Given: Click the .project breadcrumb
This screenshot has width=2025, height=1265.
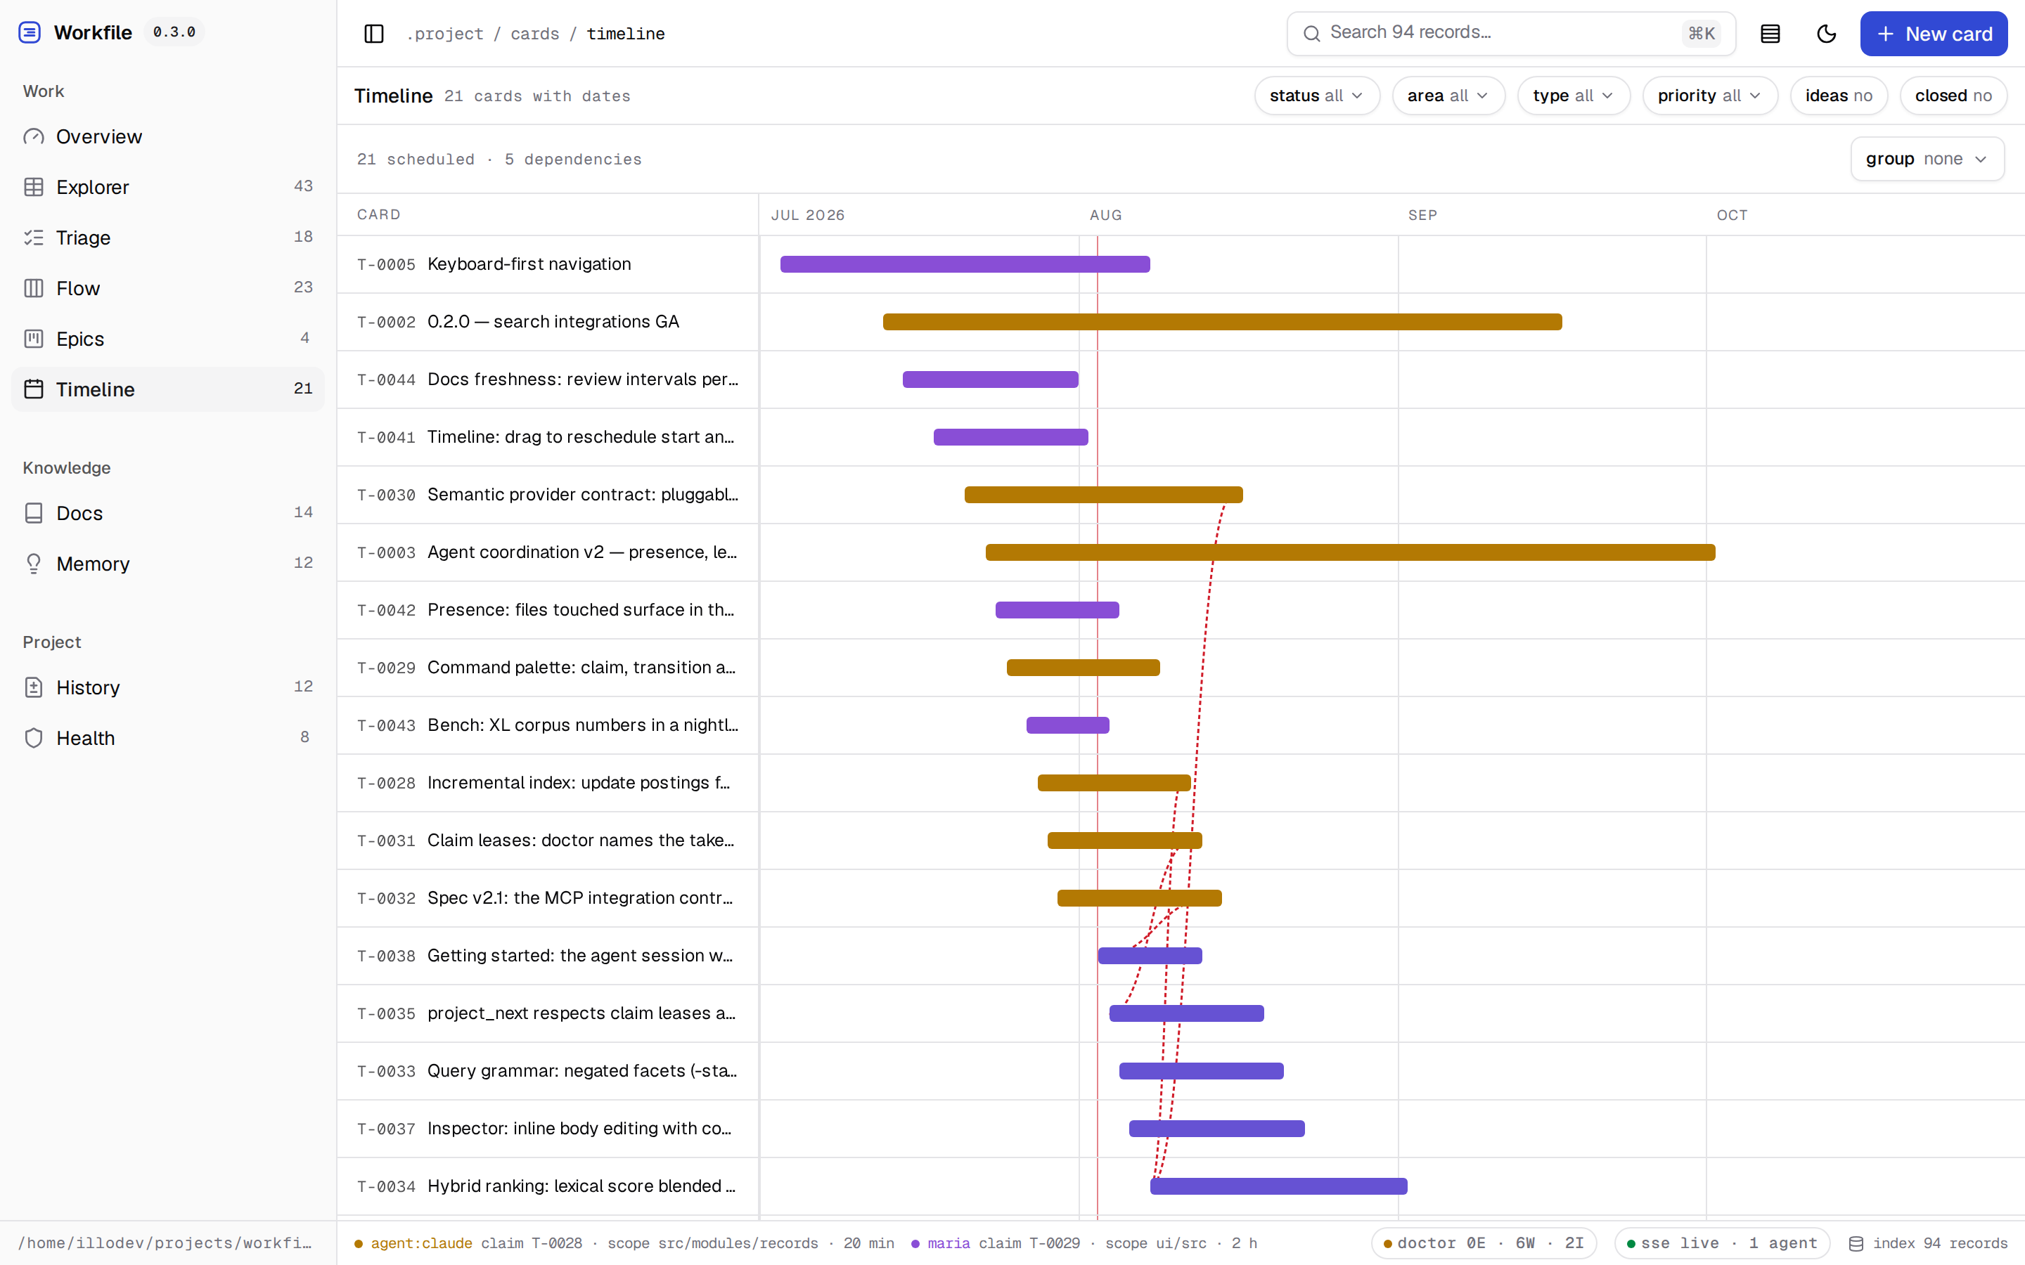Looking at the screenshot, I should pos(444,34).
